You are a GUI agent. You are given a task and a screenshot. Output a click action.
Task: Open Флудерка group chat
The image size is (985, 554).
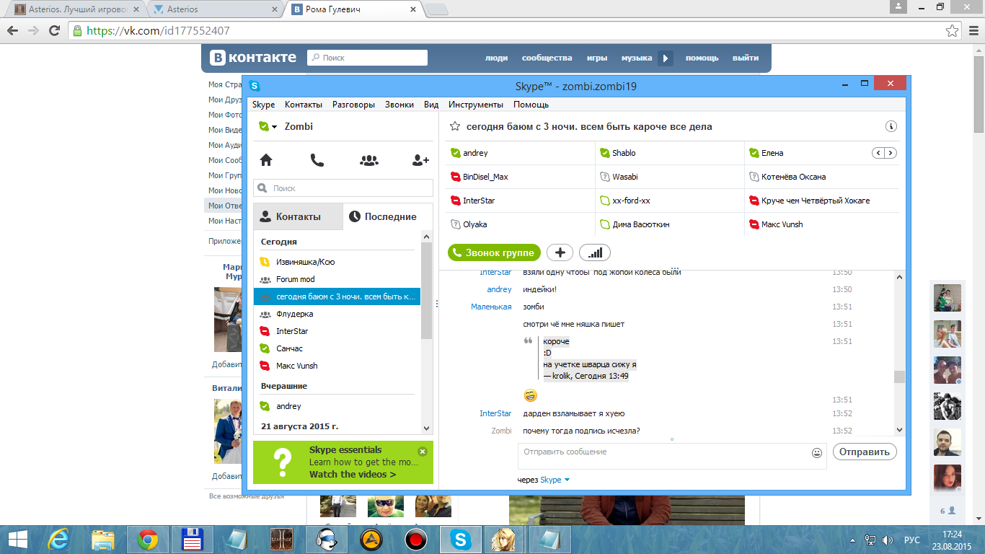337,314
